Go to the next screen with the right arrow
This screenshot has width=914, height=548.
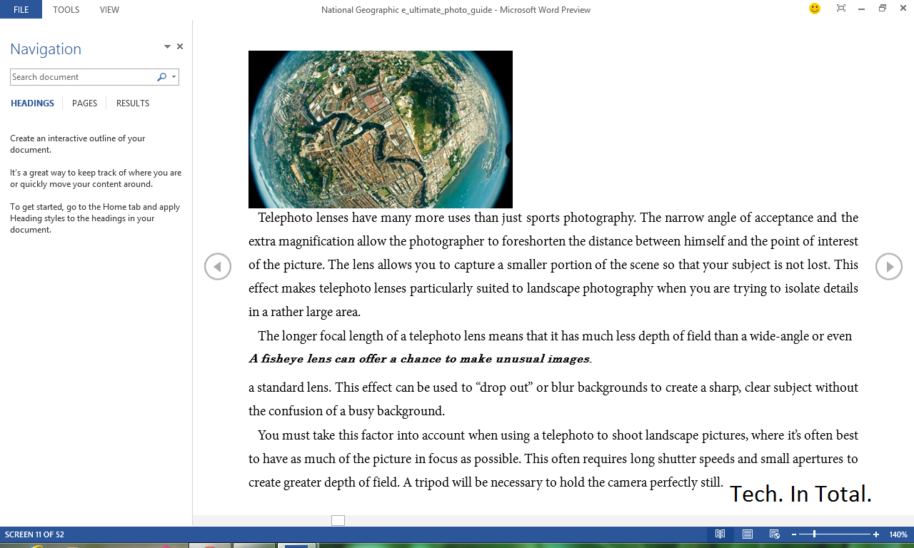(x=889, y=266)
